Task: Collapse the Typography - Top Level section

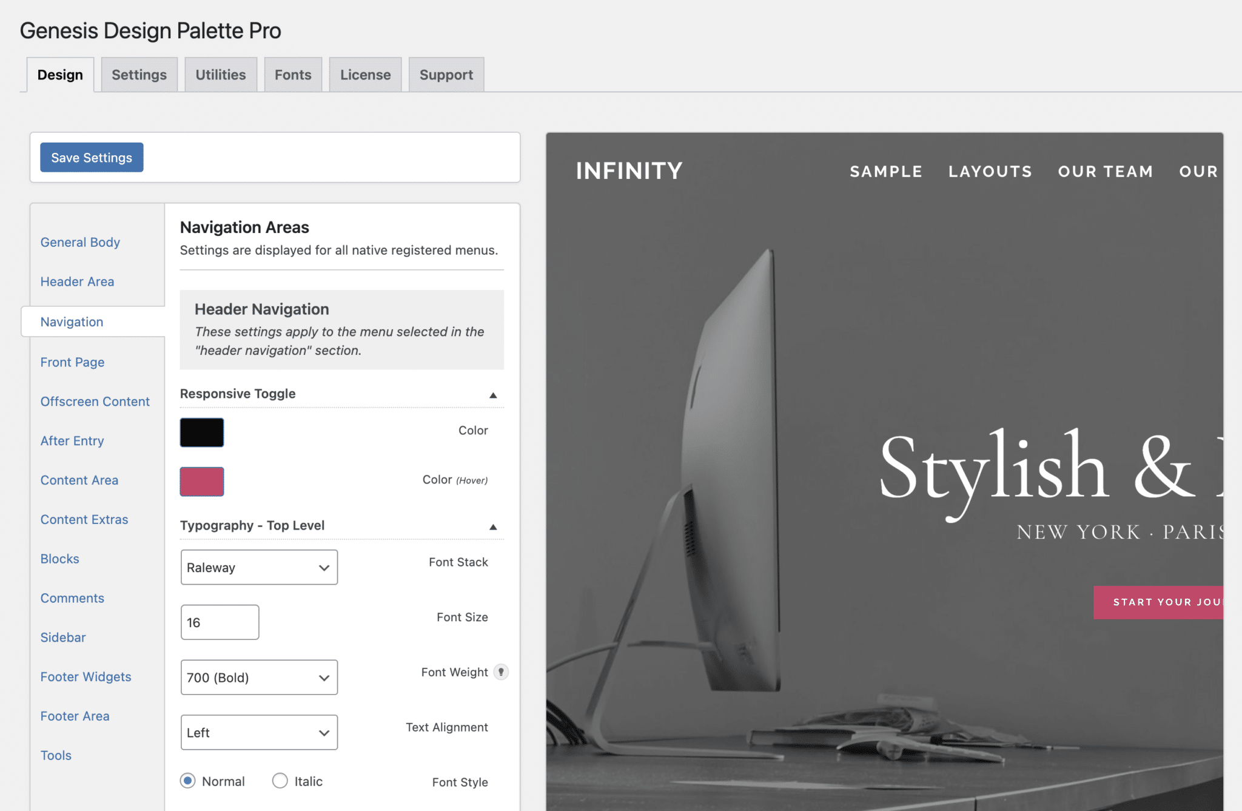Action: click(494, 526)
